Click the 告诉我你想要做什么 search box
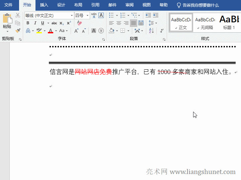 (200, 5)
